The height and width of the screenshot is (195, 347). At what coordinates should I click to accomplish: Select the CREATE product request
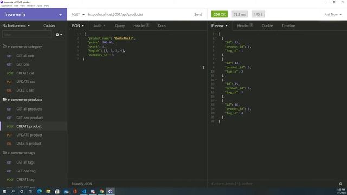pos(34,126)
